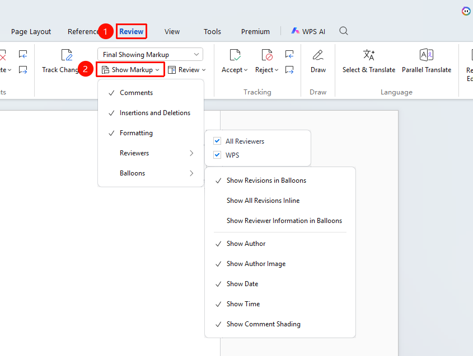Toggle Comments in Show Markup menu
473x356 pixels.
[x=151, y=93]
